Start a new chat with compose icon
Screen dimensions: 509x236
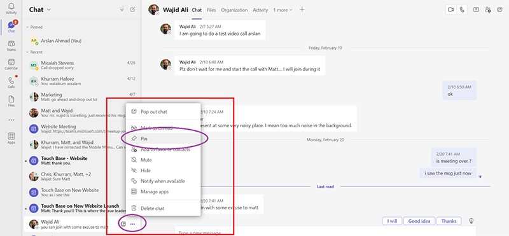[x=132, y=10]
